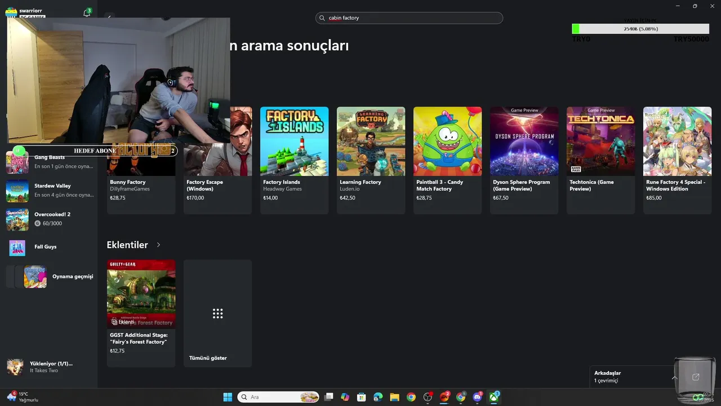Open Gang Beasts from the sidebar
Image resolution: width=721 pixels, height=406 pixels.
(x=50, y=161)
